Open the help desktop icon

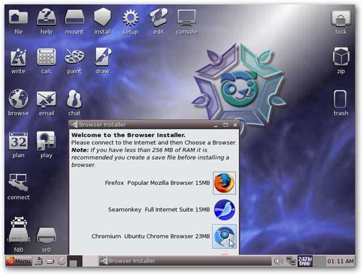47,17
